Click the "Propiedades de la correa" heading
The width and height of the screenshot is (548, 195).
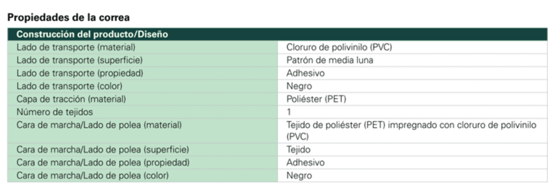tap(68, 17)
